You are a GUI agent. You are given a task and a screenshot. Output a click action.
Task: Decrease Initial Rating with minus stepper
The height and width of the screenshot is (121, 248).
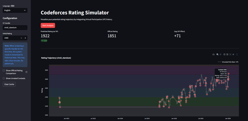21,38
